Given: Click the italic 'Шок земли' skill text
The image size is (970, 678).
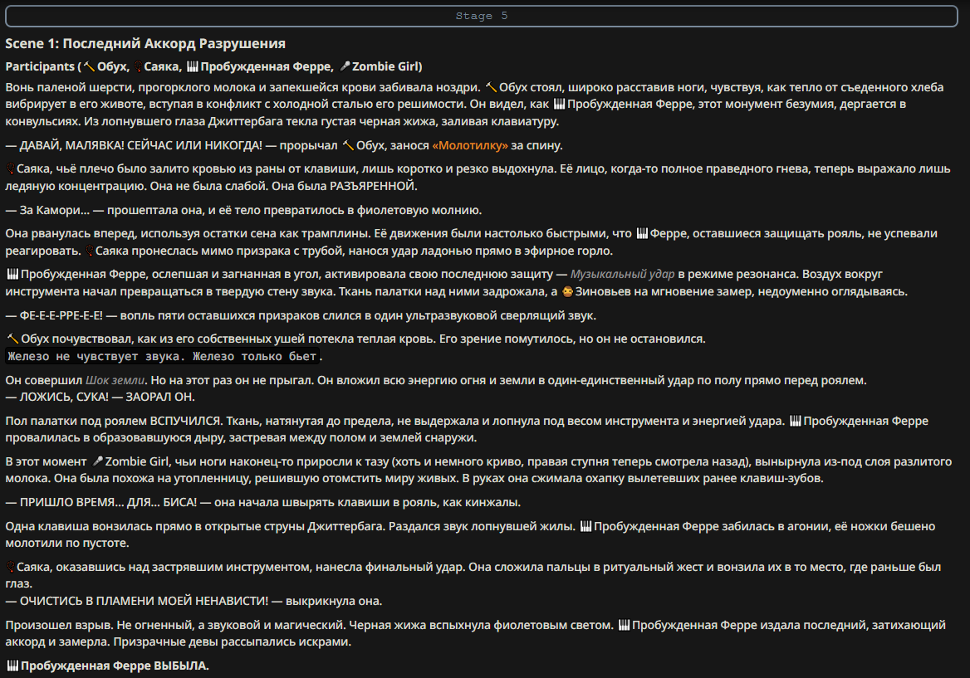Looking at the screenshot, I should click(x=115, y=381).
